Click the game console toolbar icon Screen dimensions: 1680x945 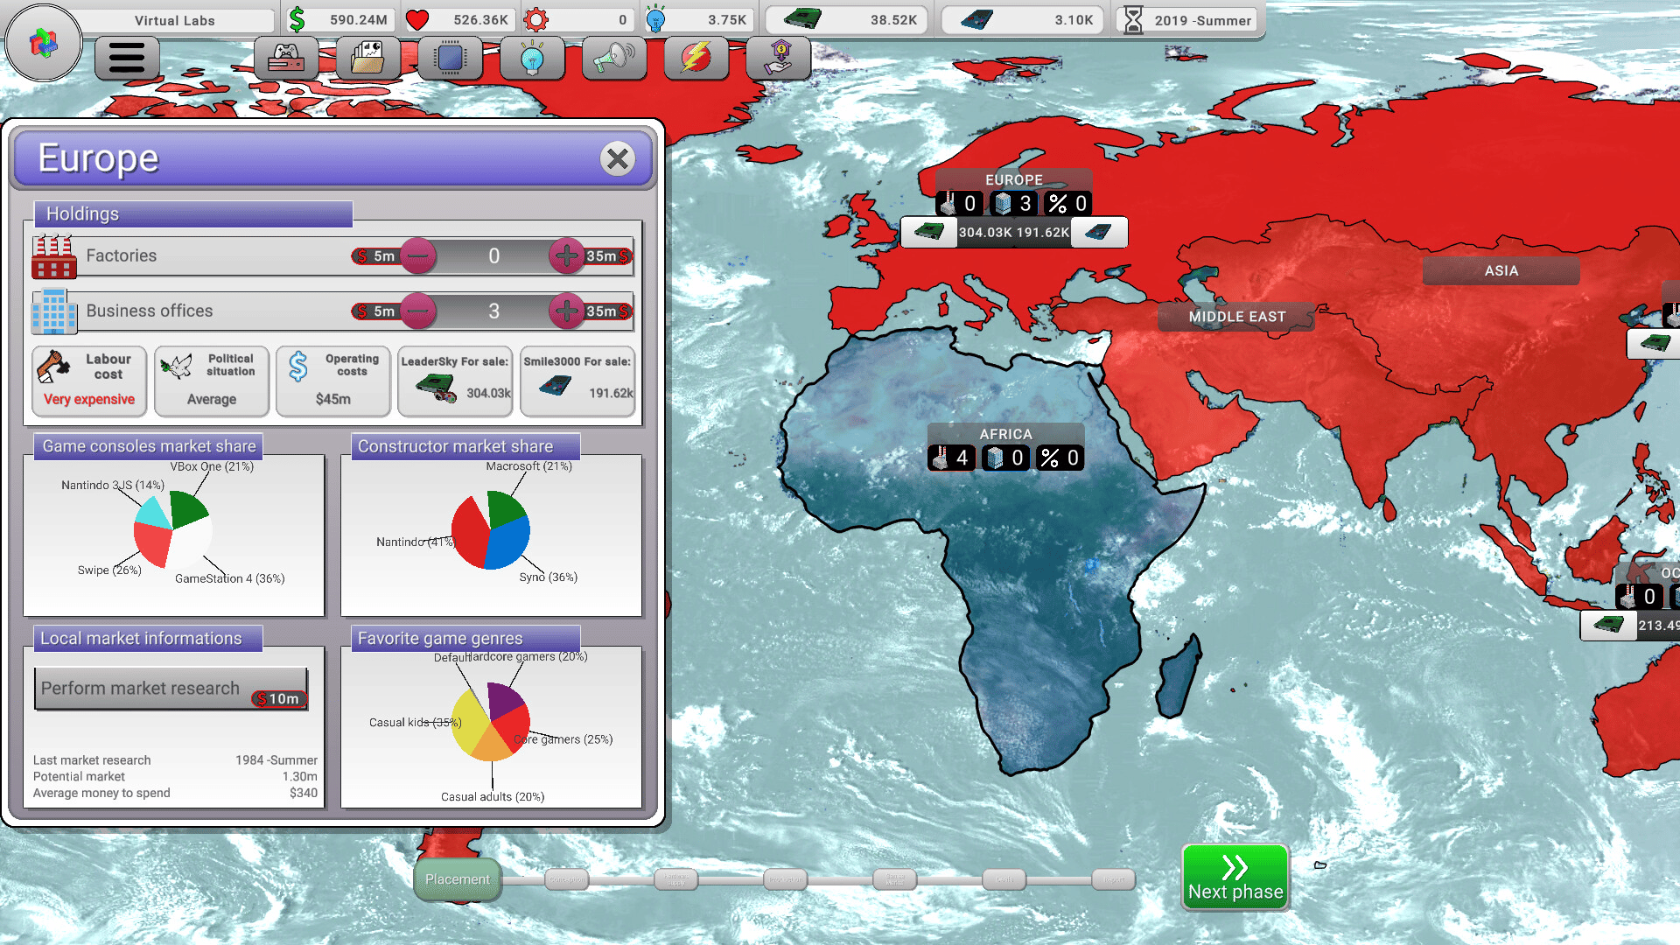point(286,58)
